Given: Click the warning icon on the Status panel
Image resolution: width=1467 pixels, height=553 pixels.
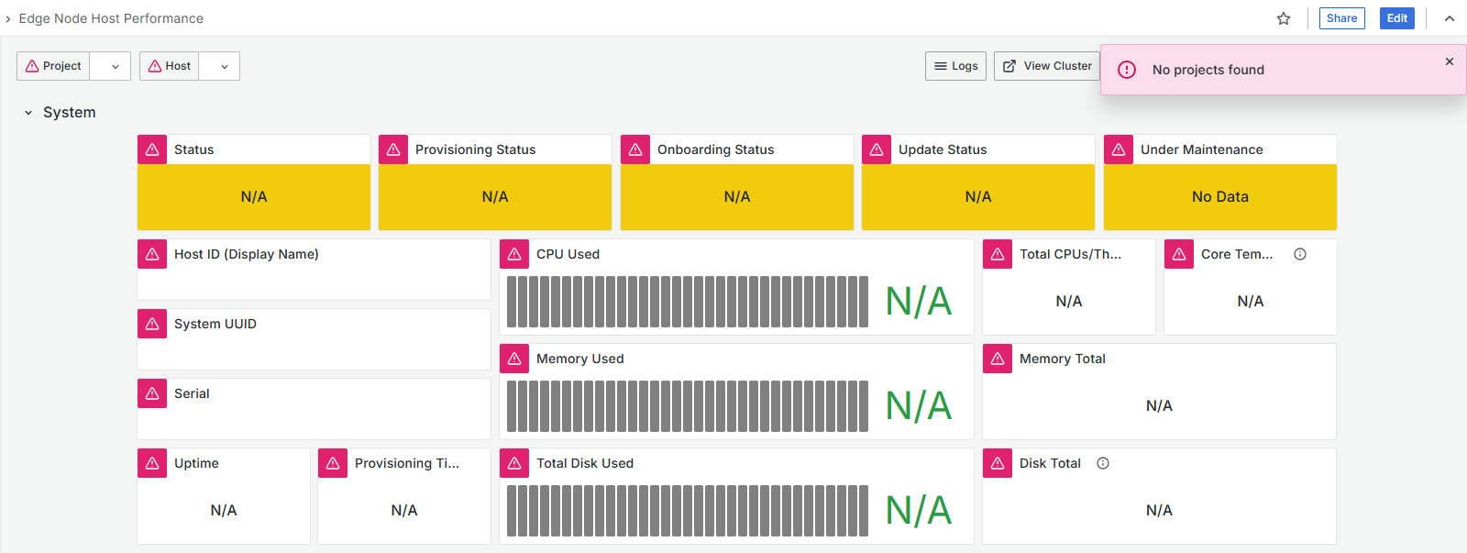Looking at the screenshot, I should [x=152, y=149].
